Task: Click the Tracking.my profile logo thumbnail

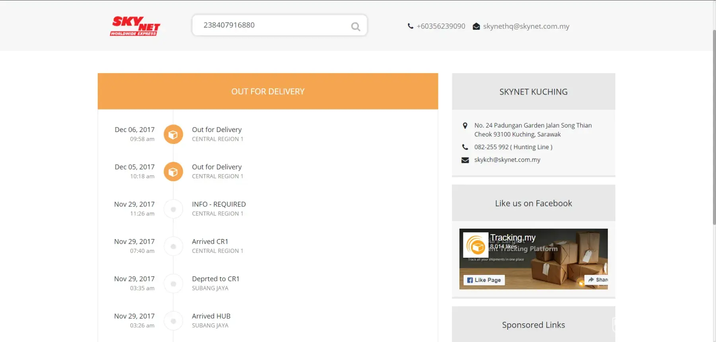Action: pos(476,245)
